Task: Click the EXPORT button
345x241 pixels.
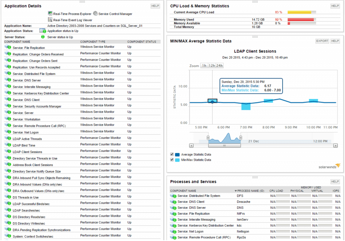Action: click(x=321, y=41)
